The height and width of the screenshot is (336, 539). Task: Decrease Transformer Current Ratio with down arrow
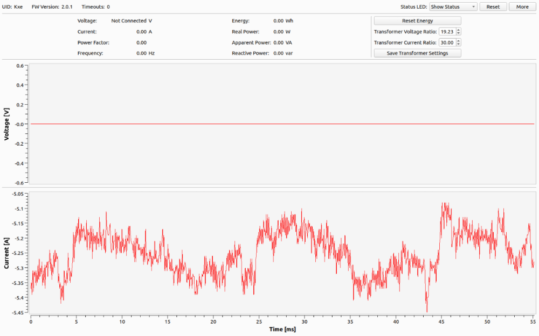click(x=459, y=44)
